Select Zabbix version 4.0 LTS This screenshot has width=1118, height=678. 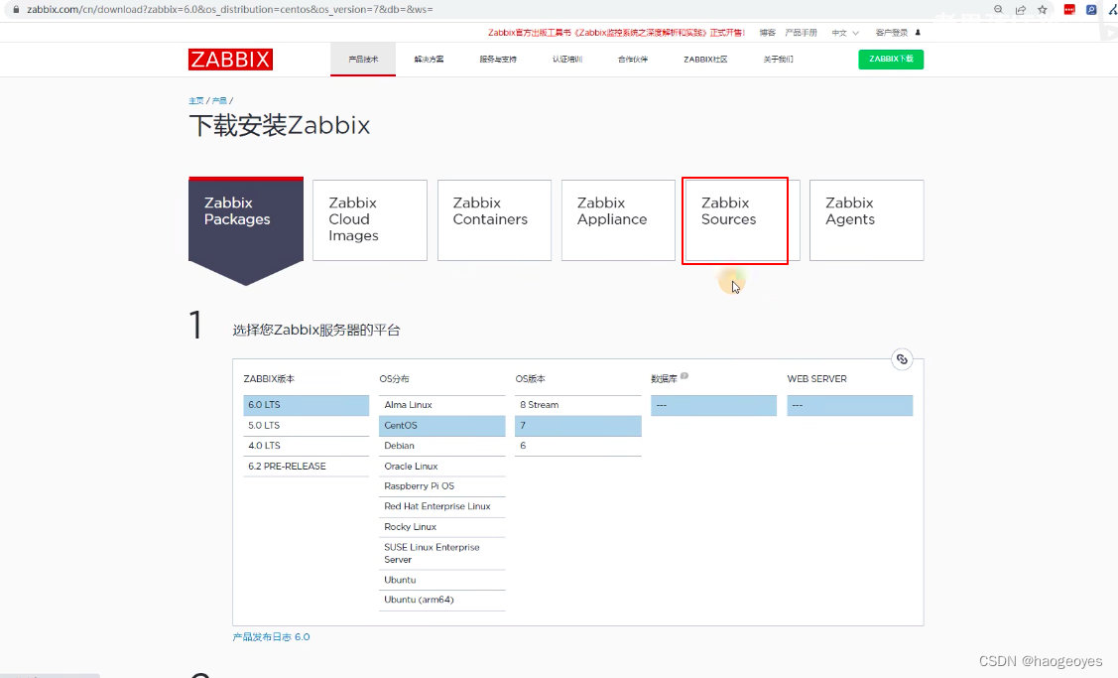coord(306,446)
